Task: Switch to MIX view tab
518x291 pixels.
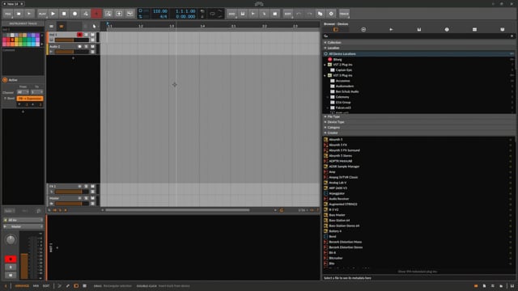Action: tap(36, 286)
